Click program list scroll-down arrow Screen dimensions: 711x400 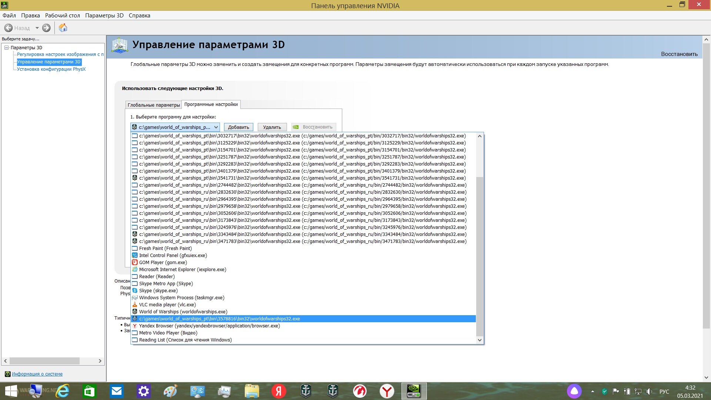[x=480, y=340]
